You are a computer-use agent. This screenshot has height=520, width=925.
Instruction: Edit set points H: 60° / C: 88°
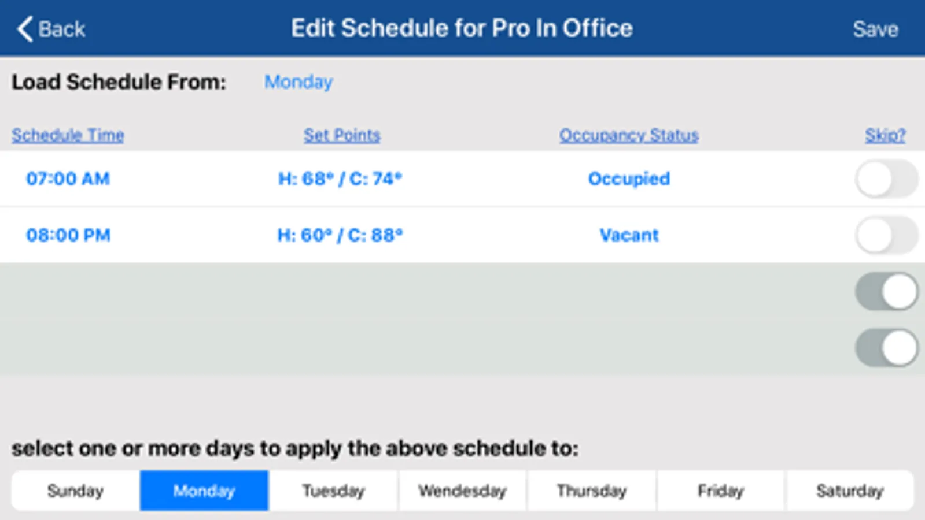tap(340, 235)
